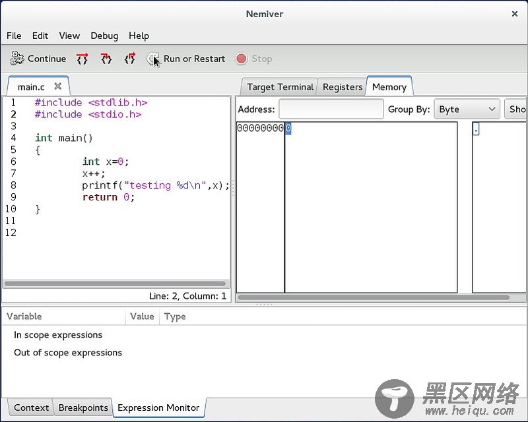Open the Edit menu
This screenshot has width=528, height=422.
tap(40, 36)
